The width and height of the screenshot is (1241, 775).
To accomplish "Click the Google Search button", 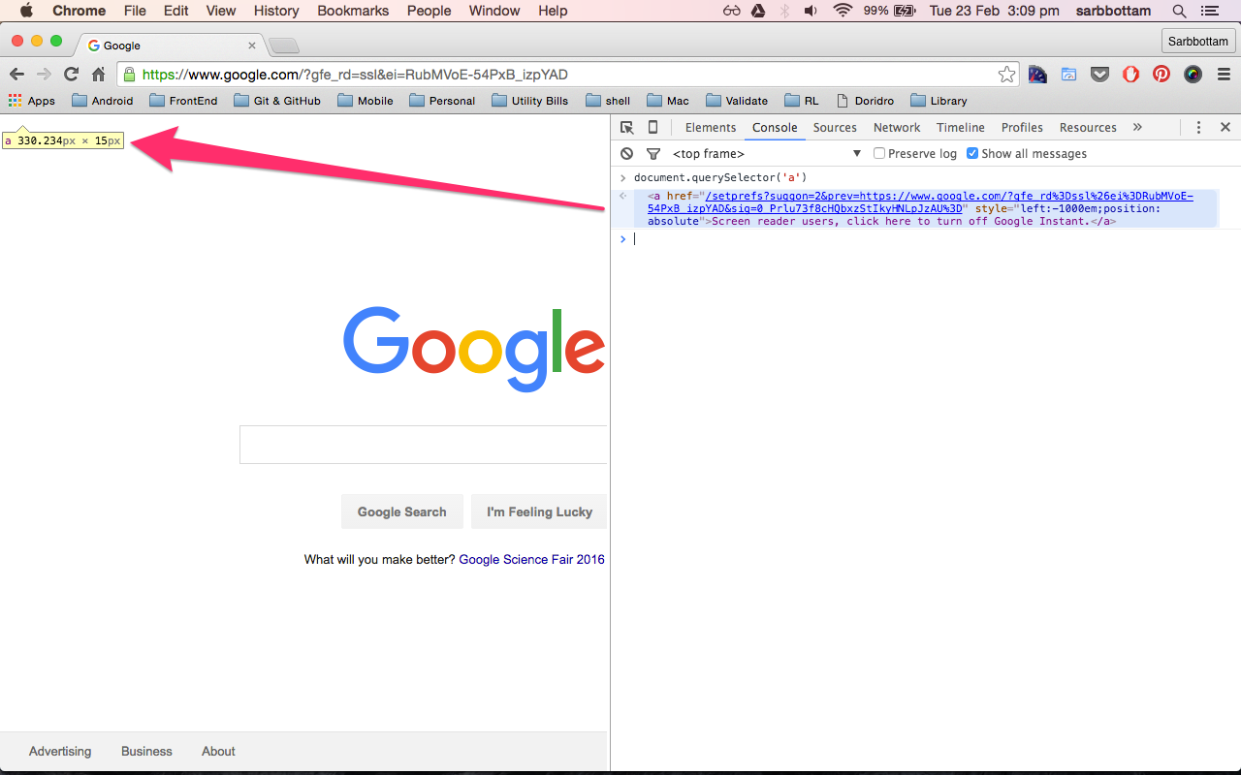I will [x=402, y=511].
